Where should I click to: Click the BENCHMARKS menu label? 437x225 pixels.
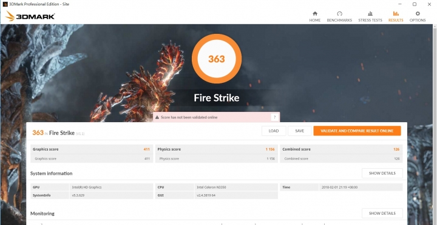click(339, 21)
